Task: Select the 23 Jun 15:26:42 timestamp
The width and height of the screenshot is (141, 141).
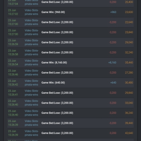Action: point(13,83)
